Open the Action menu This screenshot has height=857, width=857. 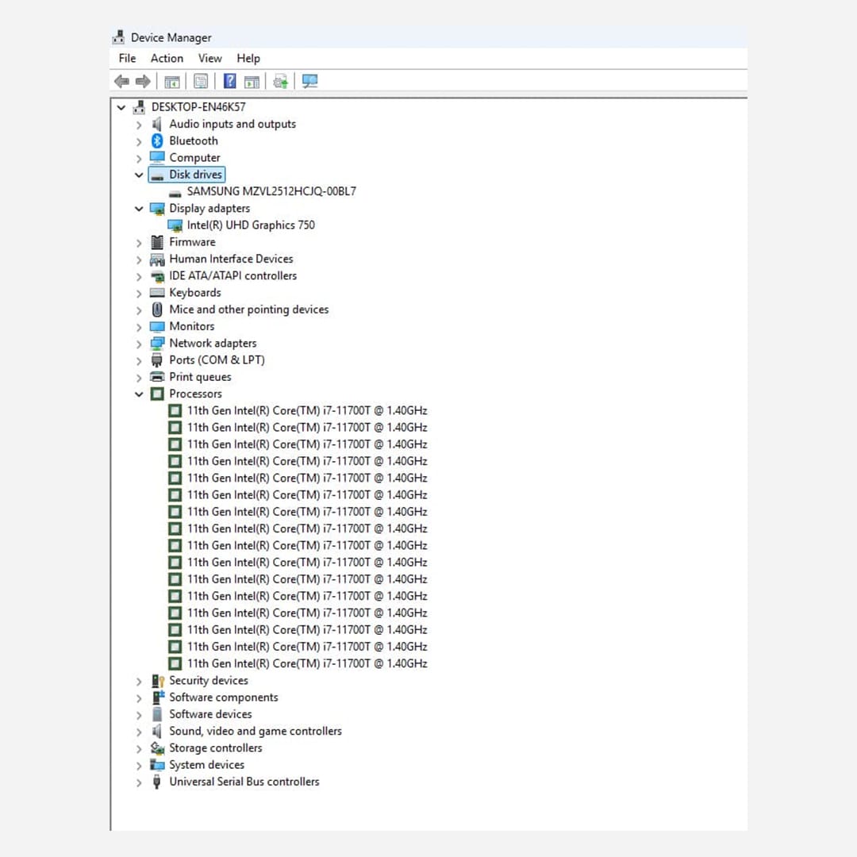coord(167,58)
